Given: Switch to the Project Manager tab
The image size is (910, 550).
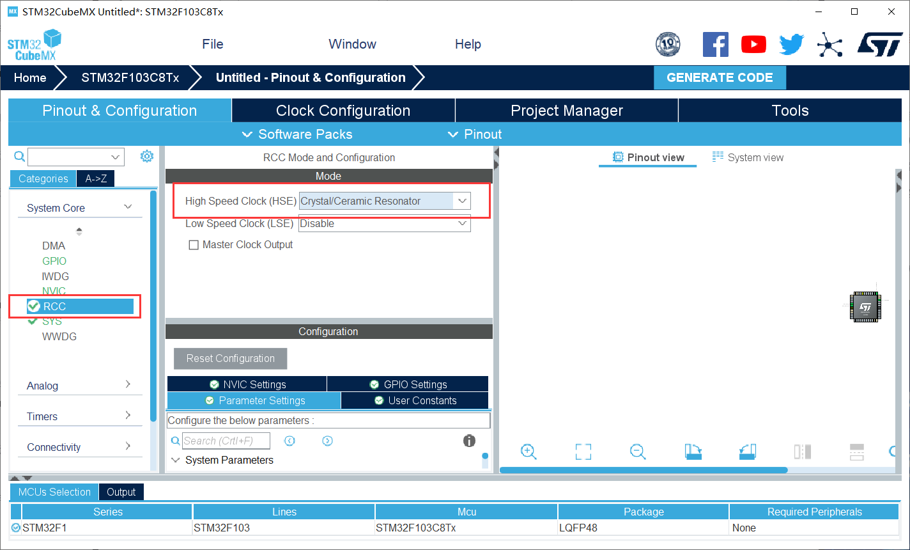Looking at the screenshot, I should (567, 111).
